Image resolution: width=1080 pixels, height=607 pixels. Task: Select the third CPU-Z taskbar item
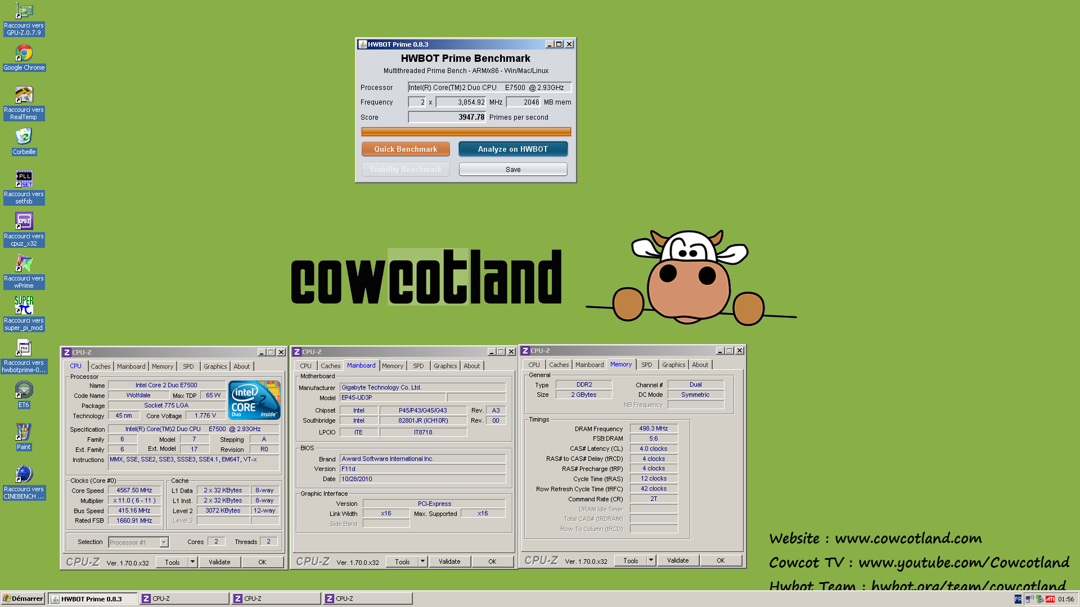[x=368, y=599]
